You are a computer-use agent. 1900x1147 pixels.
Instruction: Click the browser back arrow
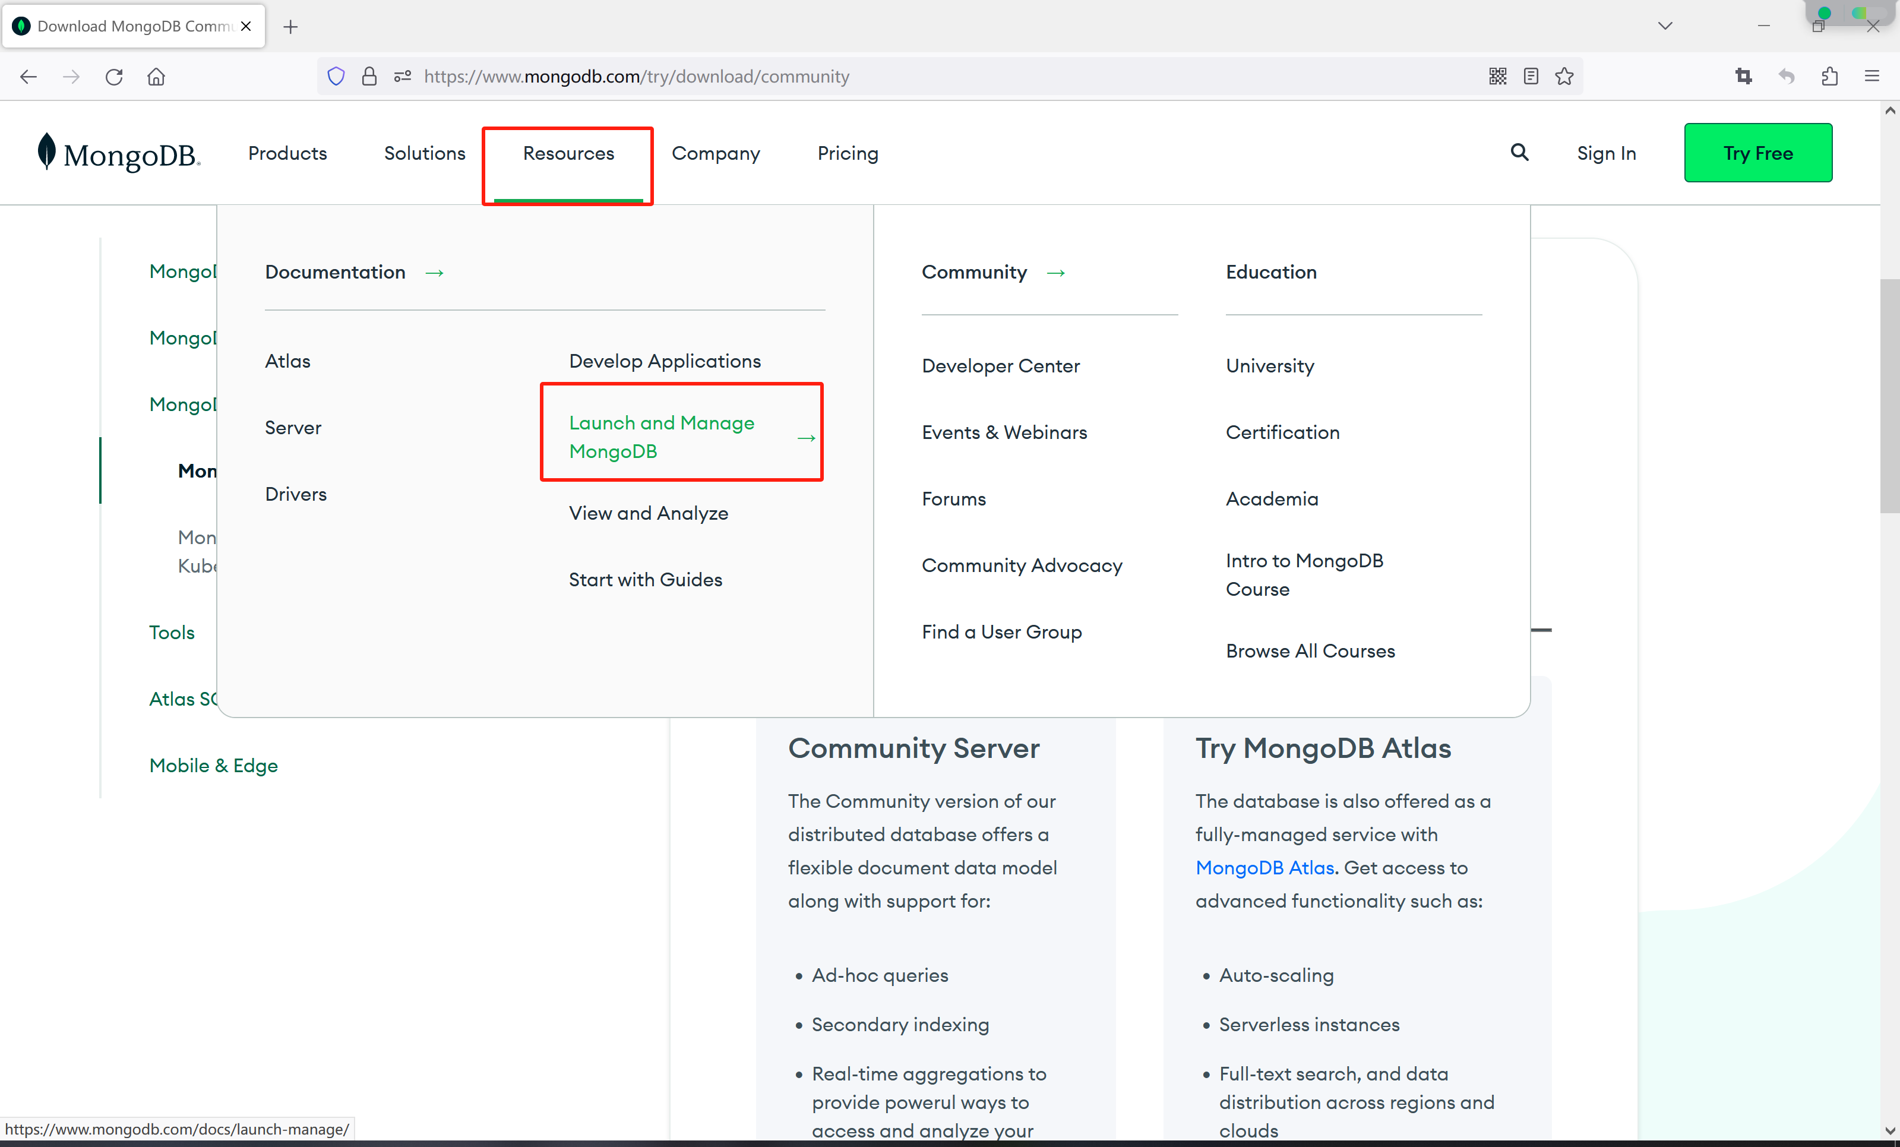coord(29,77)
